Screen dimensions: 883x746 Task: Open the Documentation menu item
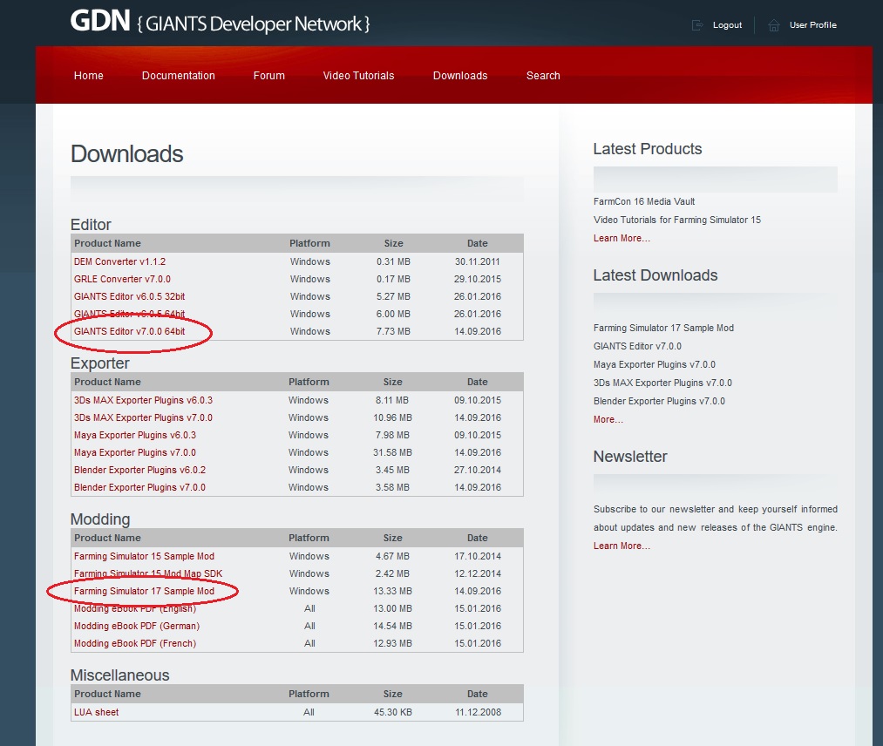click(x=179, y=76)
